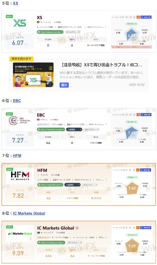
Task: Click the EBC Financial Group logo
Action: 20,120
